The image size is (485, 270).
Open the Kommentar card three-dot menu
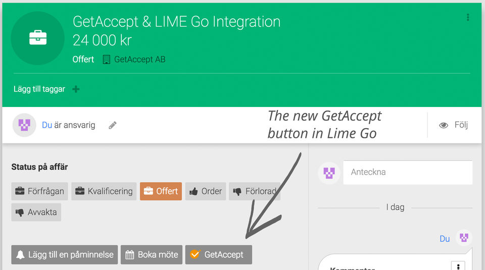click(x=457, y=266)
